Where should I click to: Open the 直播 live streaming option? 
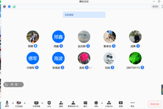[121, 104]
